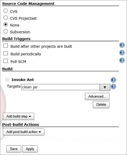Select Subversion as source control
This screenshot has width=127, height=155.
pyautogui.click(x=6, y=31)
